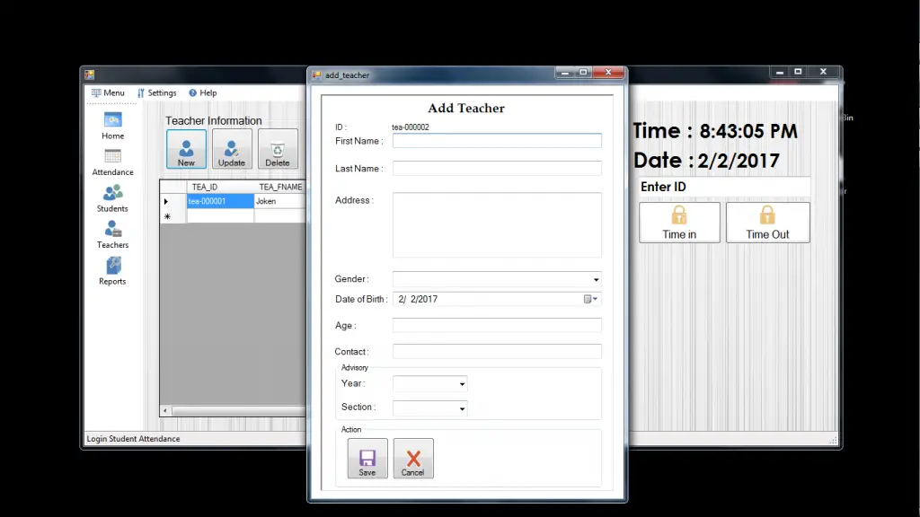Select the Teachers sidebar icon
Viewport: 920px width, 517px height.
(x=111, y=234)
